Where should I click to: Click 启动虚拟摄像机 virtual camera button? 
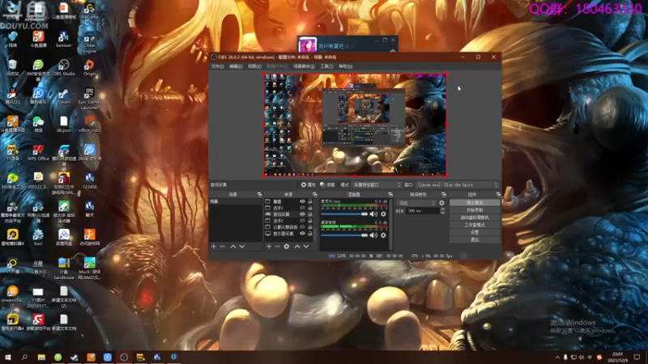475,218
